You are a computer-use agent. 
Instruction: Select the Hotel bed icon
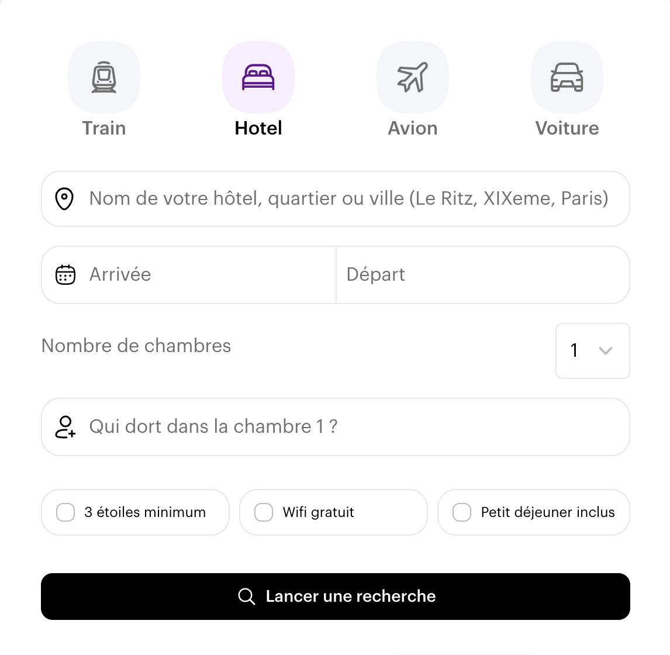258,77
